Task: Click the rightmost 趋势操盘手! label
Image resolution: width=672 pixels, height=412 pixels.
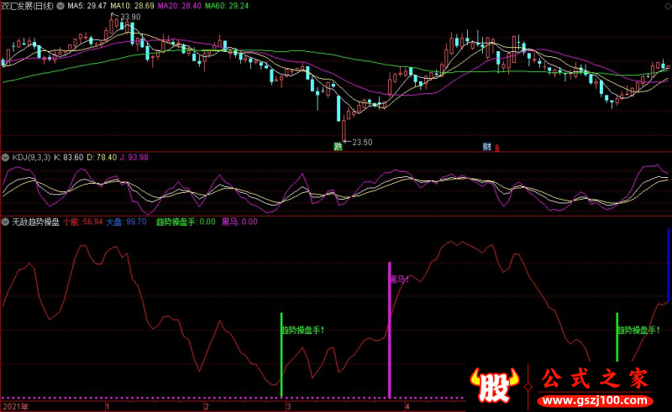Action: (638, 331)
